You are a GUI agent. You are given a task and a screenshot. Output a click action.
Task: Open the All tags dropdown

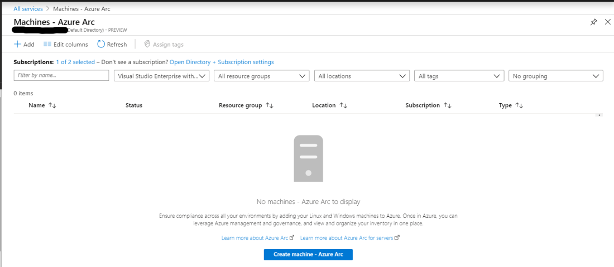(x=459, y=76)
